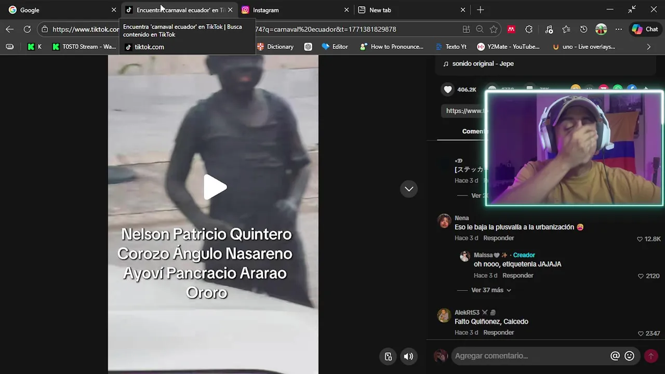
Task: Click the TikTok URL address bar
Action: (x=249, y=29)
